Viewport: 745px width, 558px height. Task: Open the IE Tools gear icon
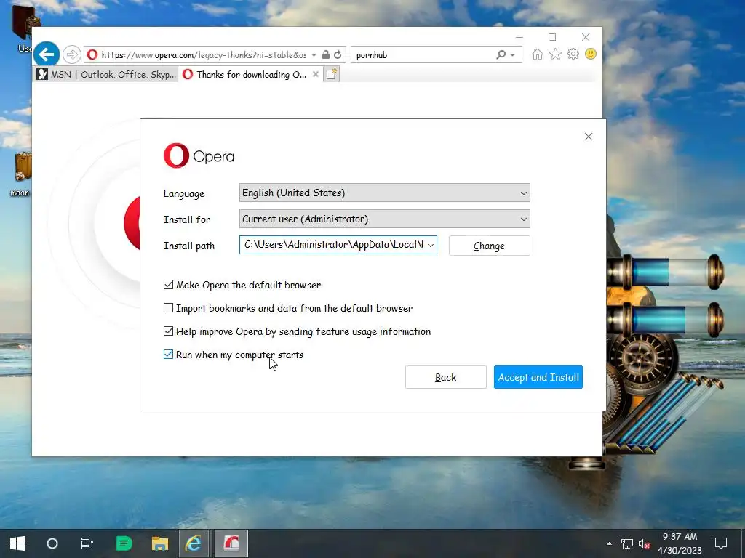point(573,54)
